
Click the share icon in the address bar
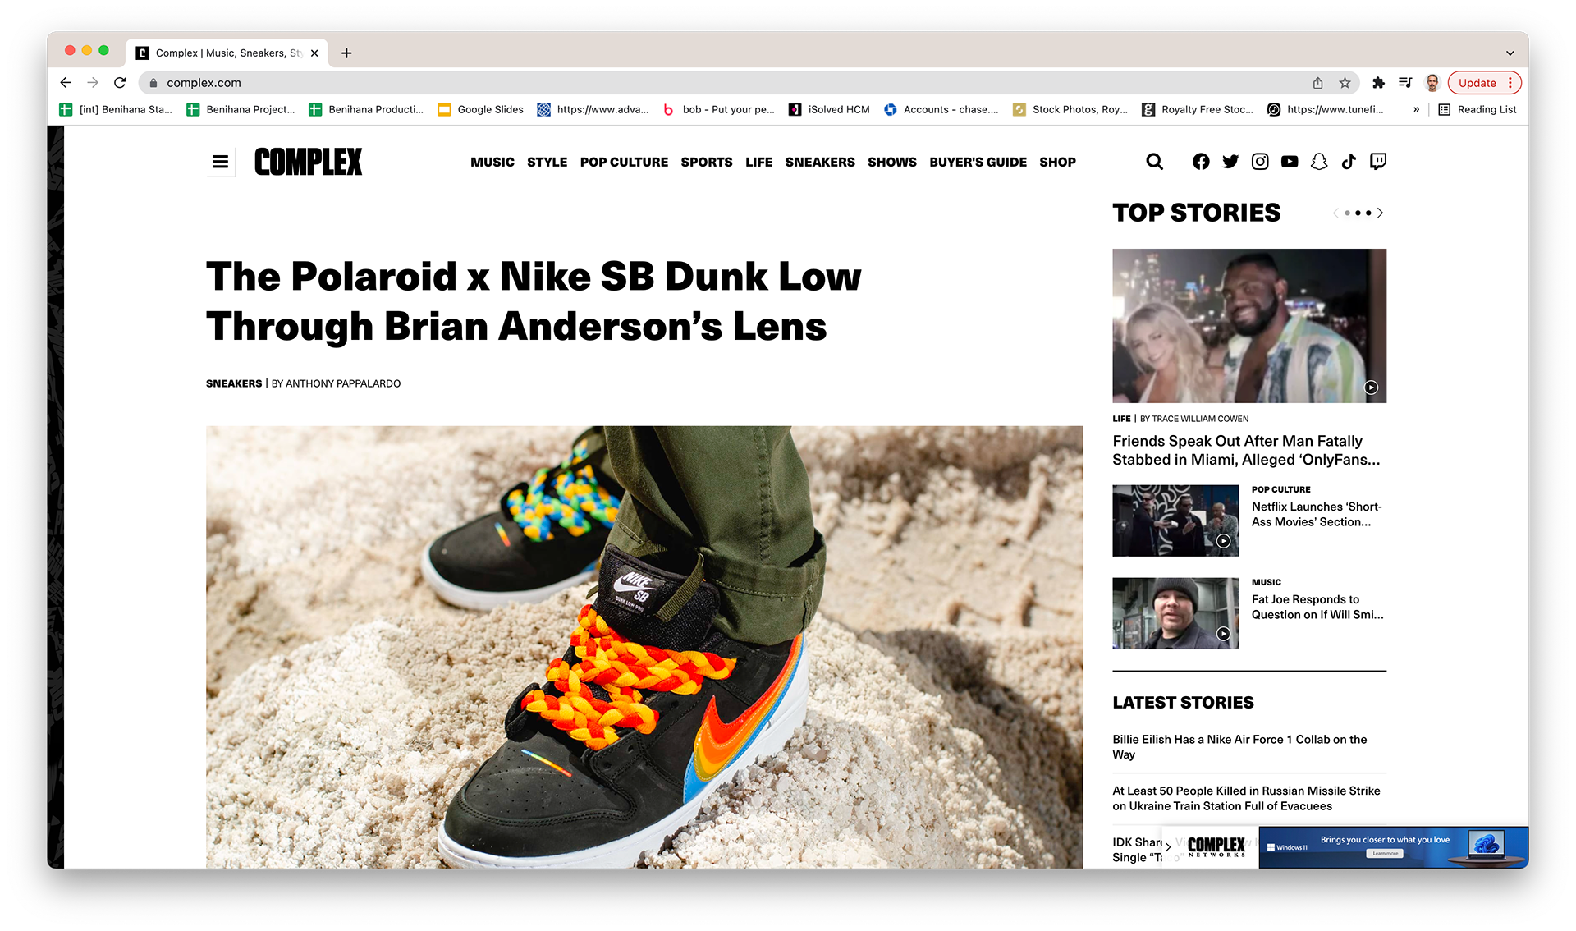click(1317, 83)
